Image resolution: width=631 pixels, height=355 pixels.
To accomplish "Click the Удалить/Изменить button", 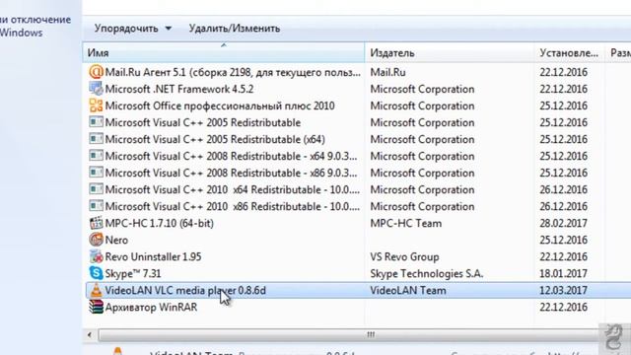I will 235,29.
